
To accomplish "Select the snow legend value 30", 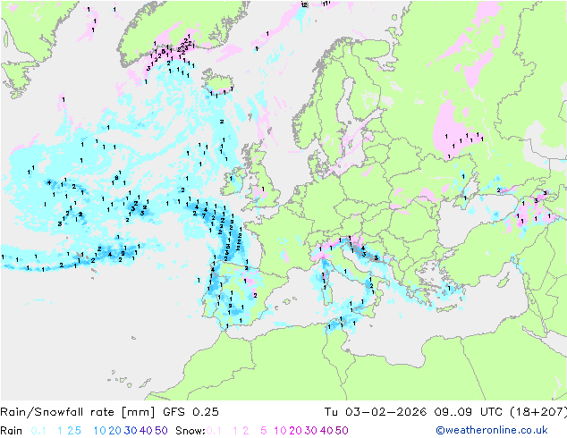I will click(x=311, y=431).
